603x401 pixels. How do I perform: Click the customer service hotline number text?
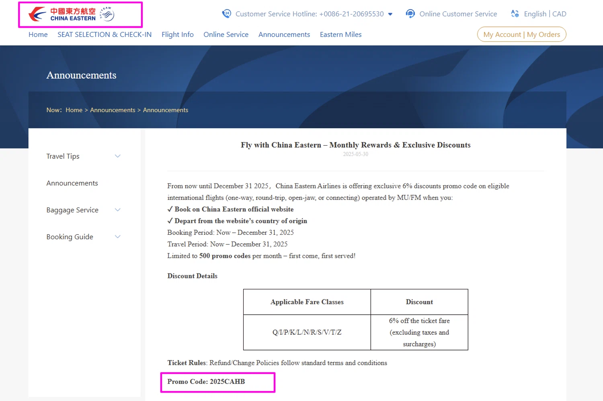click(310, 14)
